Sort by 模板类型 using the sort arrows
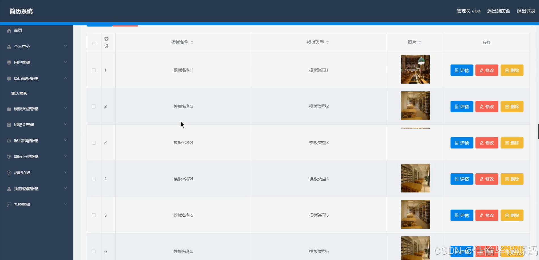The image size is (539, 260). 327,42
